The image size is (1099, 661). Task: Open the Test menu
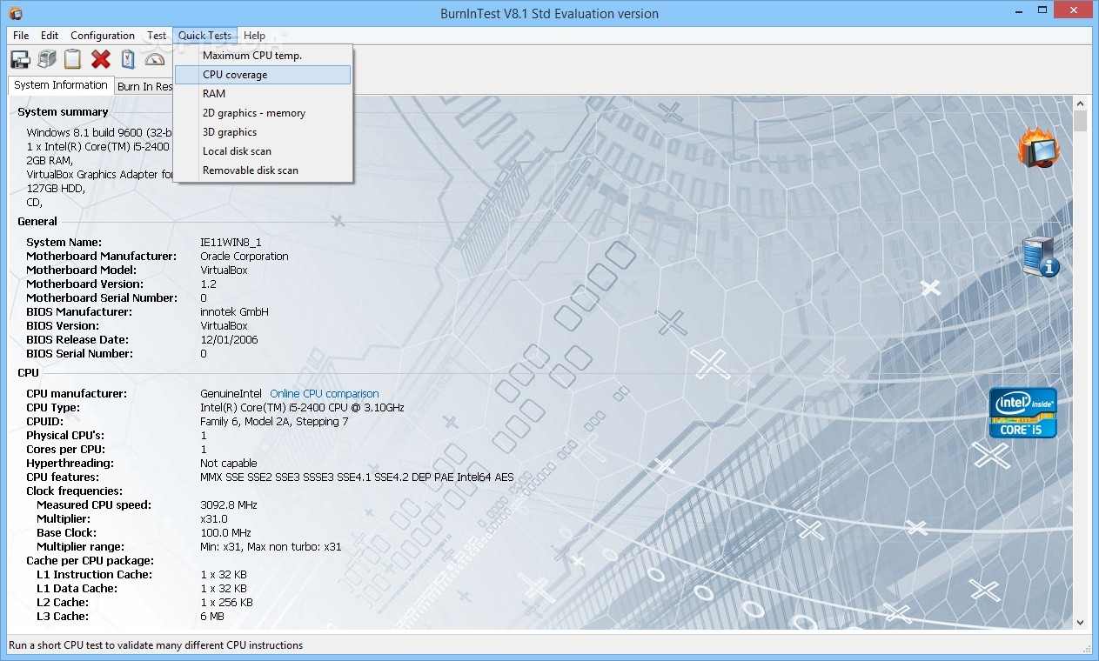tap(157, 36)
